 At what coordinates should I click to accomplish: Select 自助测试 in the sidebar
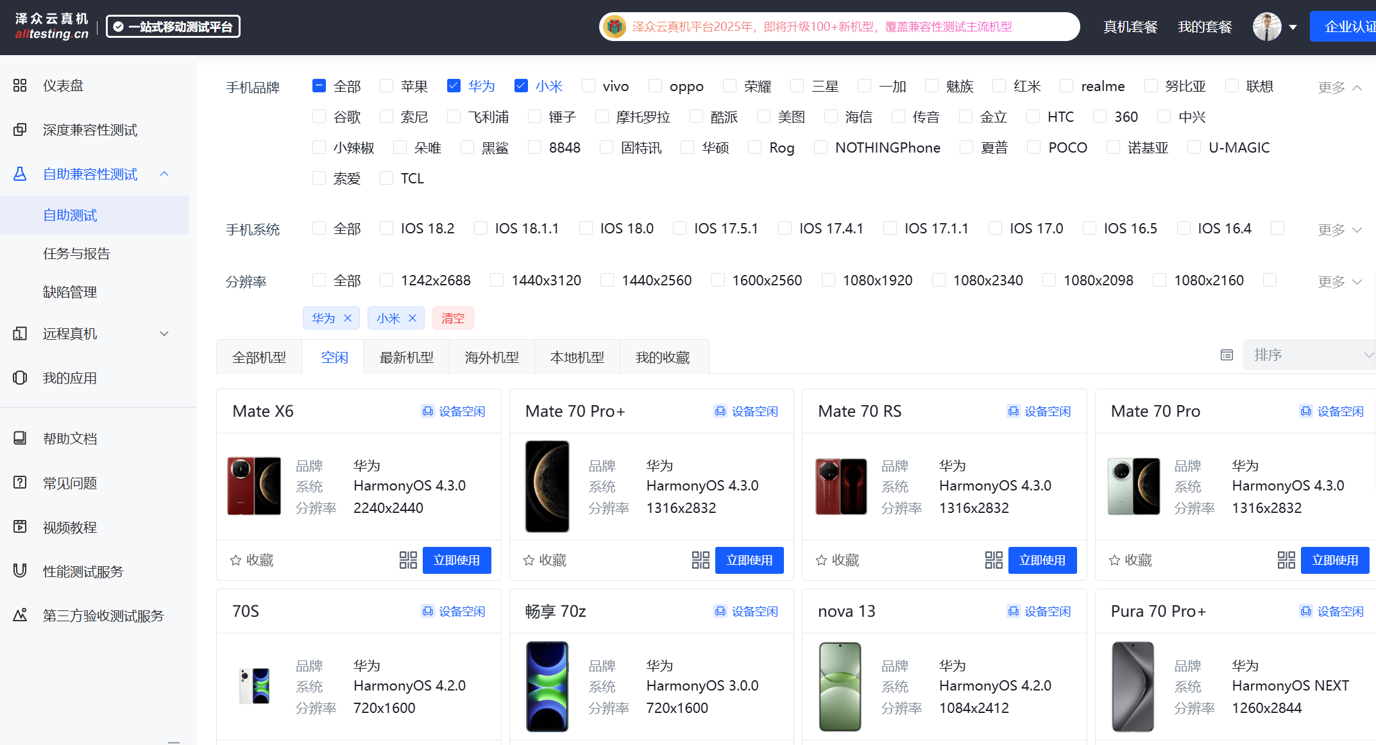click(94, 215)
